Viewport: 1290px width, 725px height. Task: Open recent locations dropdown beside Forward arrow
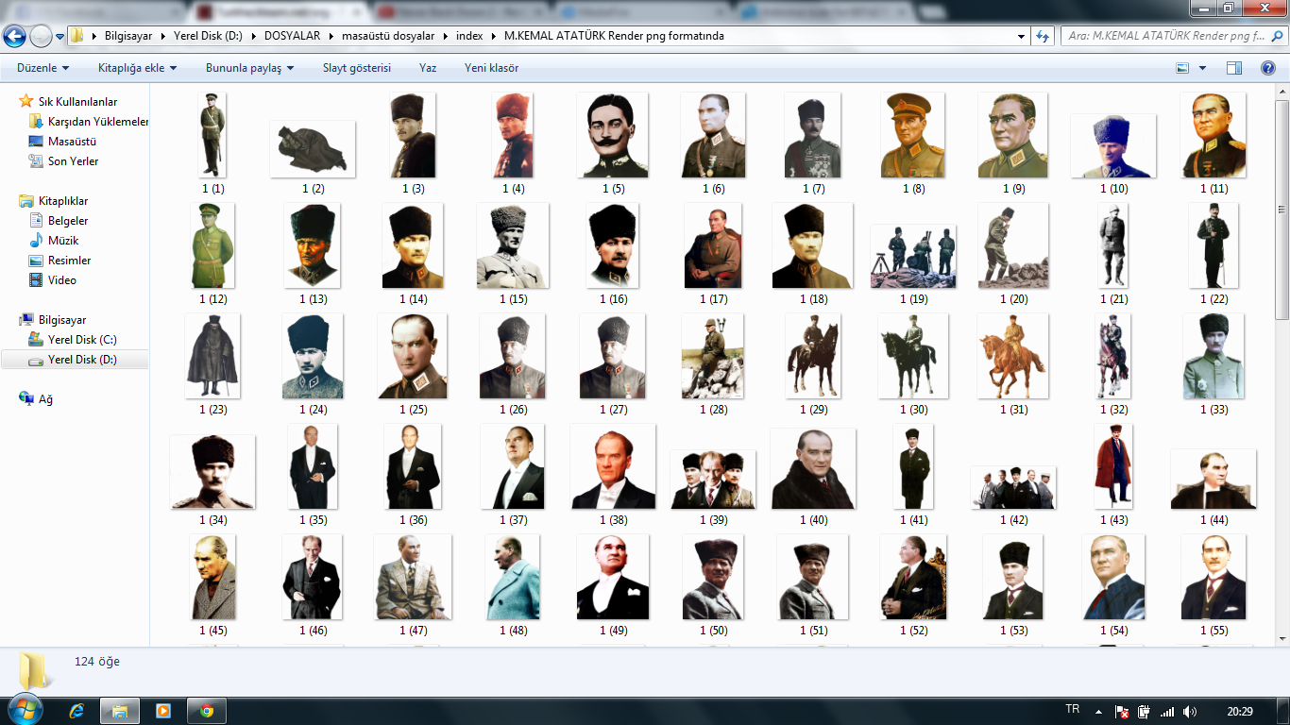(x=60, y=37)
